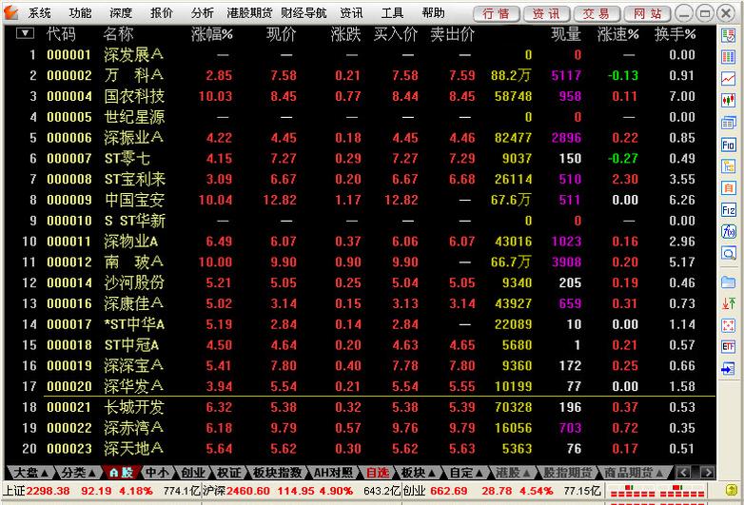
Task: Open the column-header dropdown arrow beside 代码
Action: (25, 33)
